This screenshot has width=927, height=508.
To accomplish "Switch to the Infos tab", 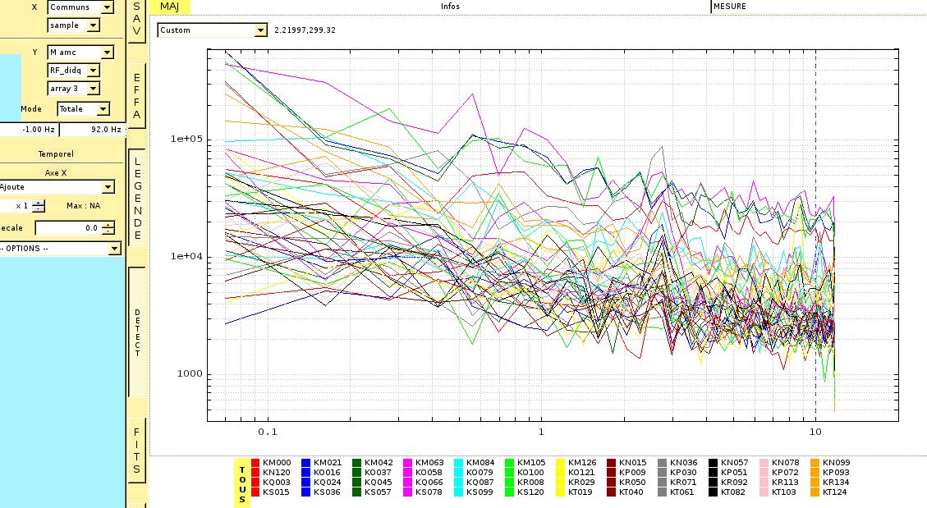I will tap(450, 7).
